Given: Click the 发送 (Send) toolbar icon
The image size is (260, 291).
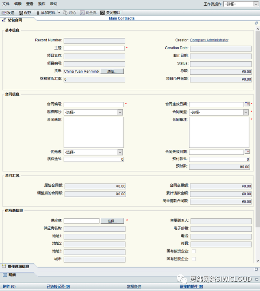Looking at the screenshot, I should [x=4, y=13].
